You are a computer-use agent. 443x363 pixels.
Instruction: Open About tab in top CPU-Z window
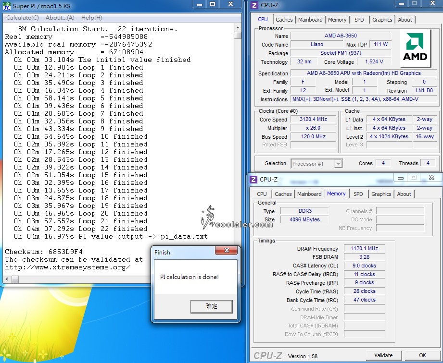tap(405, 20)
